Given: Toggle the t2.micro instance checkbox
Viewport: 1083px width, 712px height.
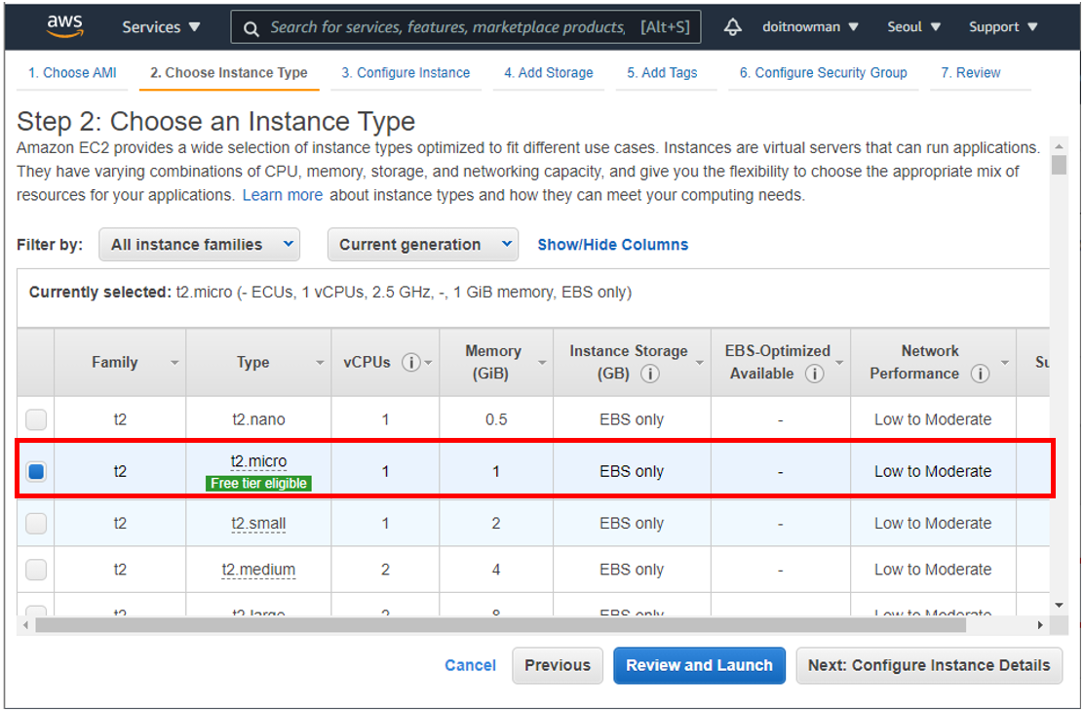Looking at the screenshot, I should (x=36, y=471).
